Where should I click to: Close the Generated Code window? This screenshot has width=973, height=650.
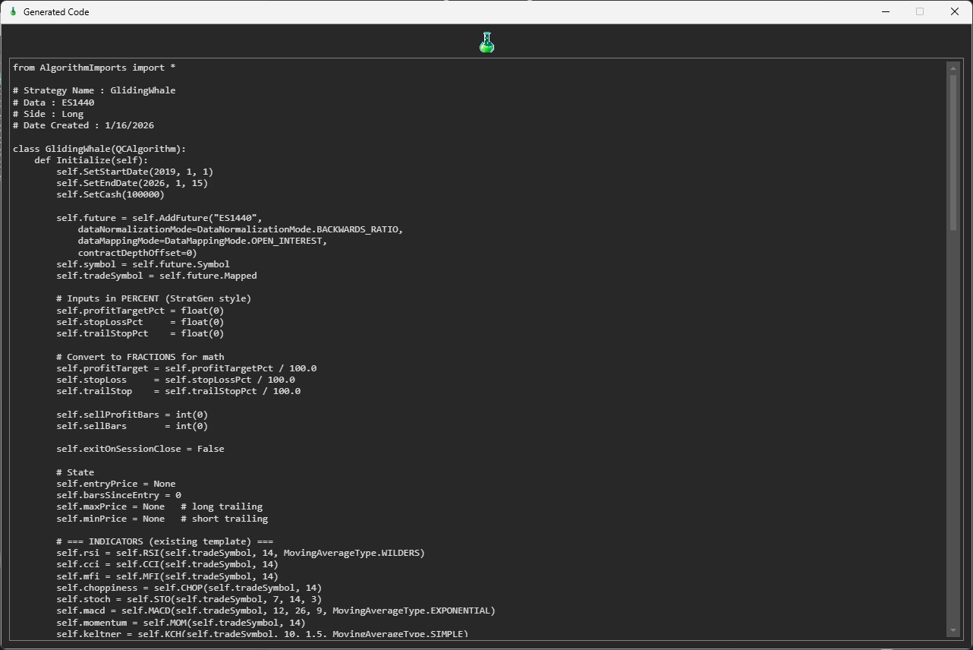point(955,11)
